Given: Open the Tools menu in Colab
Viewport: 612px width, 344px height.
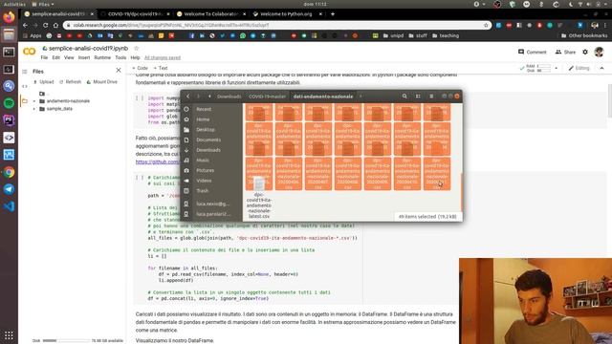Looking at the screenshot, I should coord(120,57).
